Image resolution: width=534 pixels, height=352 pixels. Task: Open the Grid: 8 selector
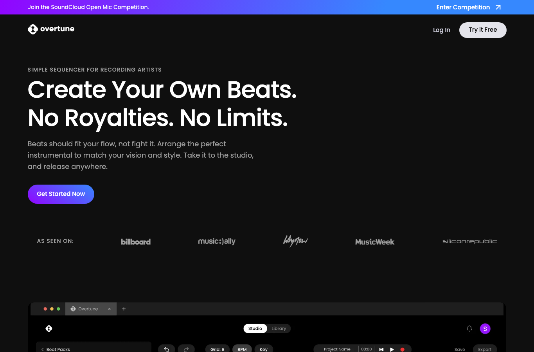[x=218, y=349]
